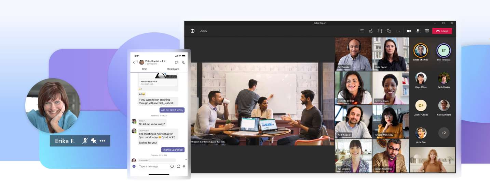Expand the +2 overflow participants
490x195 pixels.
tap(444, 133)
